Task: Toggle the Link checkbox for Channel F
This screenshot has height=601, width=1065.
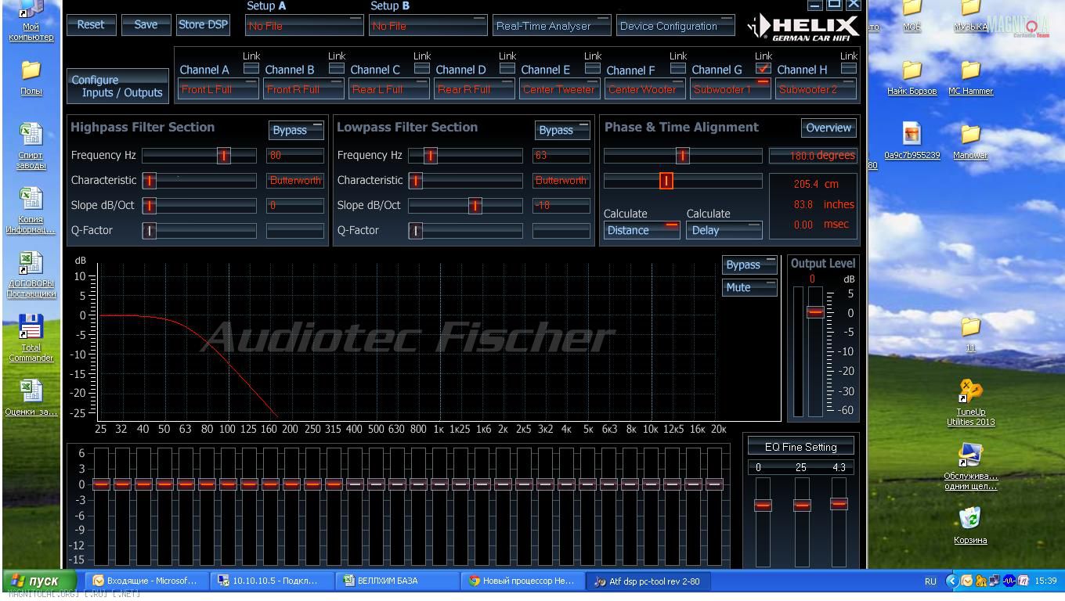Action: 677,68
